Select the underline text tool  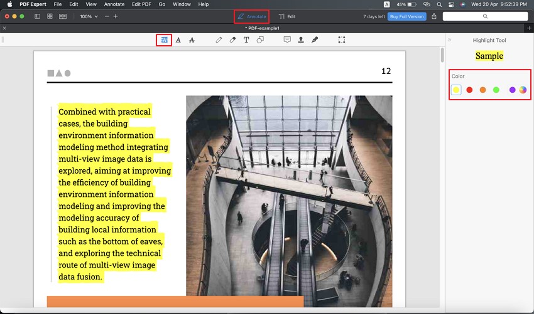pyautogui.click(x=178, y=39)
